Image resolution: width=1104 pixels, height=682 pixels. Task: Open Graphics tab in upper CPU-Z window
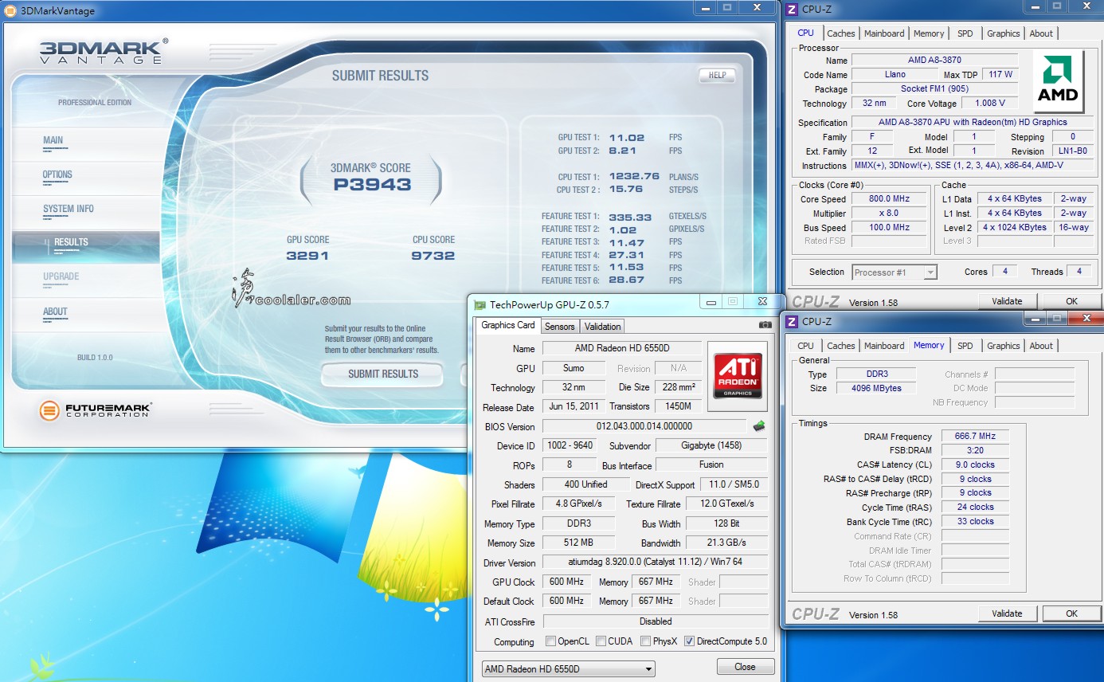(1004, 33)
